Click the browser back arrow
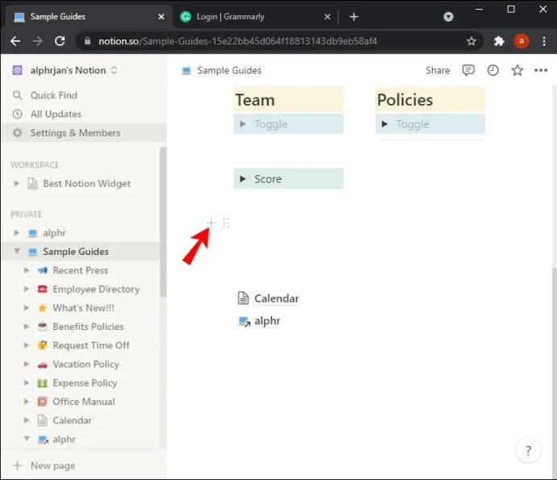 coord(15,41)
